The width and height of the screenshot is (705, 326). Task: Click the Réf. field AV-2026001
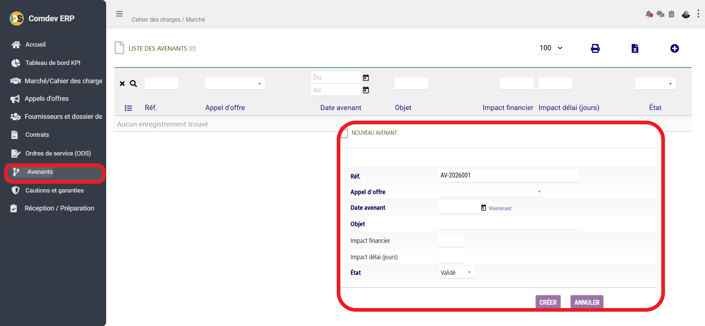[508, 176]
